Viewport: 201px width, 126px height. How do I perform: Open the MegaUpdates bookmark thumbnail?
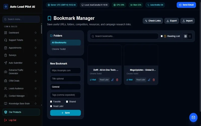click(x=141, y=55)
